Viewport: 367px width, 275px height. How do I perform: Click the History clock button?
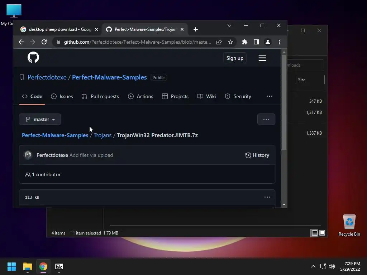[x=257, y=155]
